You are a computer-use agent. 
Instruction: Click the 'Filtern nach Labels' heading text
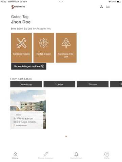[21, 79]
